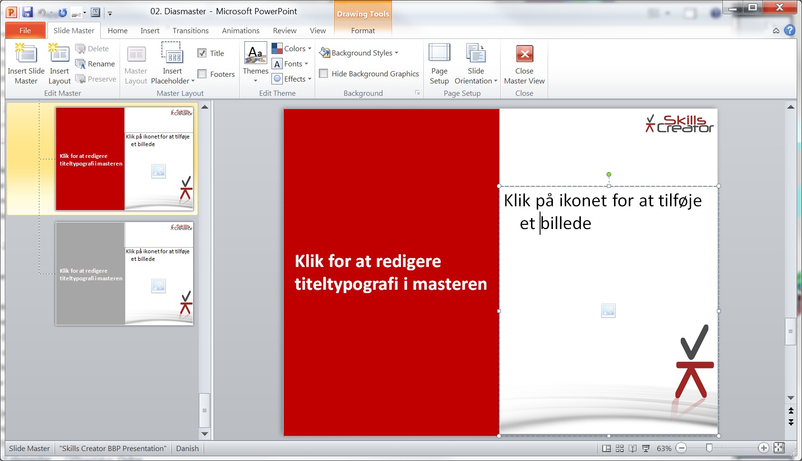Switch to the Drawing Tools Format tab
The height and width of the screenshot is (461, 802).
[x=363, y=30]
